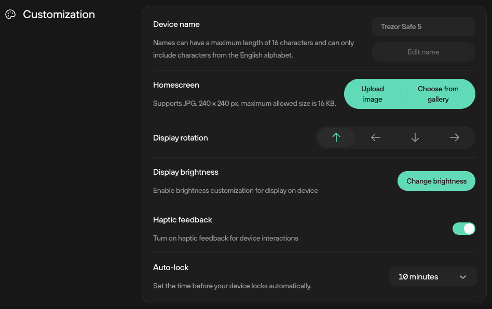Open the Auto-lock 10 minutes dropdown
The width and height of the screenshot is (492, 309).
[x=433, y=276]
